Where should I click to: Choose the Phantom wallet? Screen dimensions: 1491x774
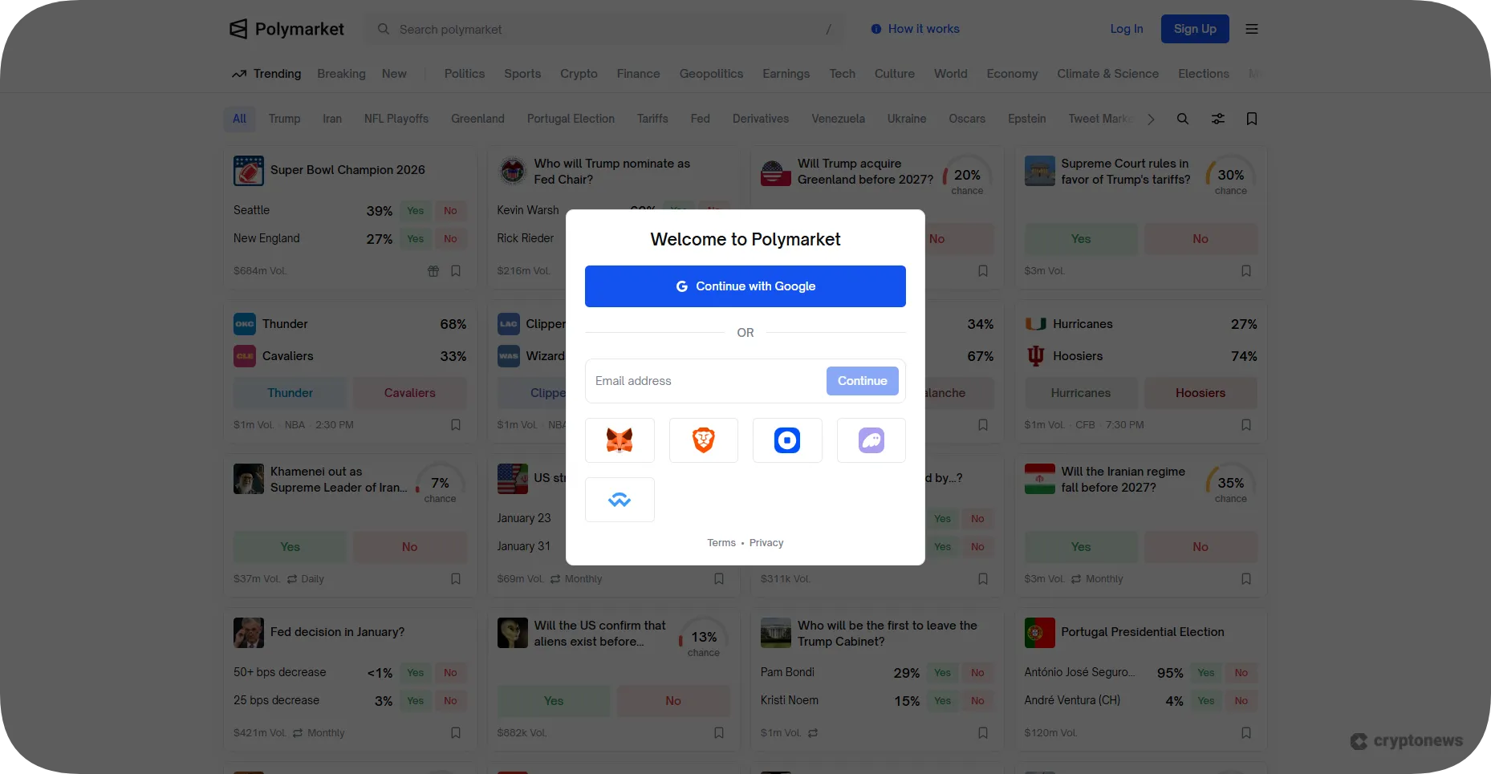coord(871,440)
